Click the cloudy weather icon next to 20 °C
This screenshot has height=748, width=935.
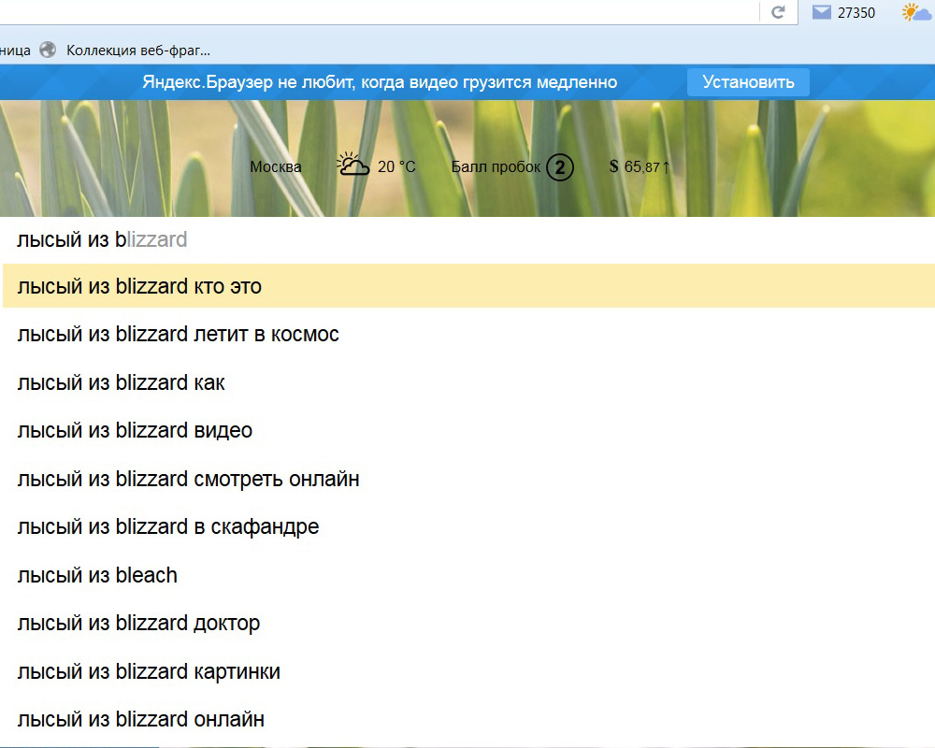click(x=353, y=165)
